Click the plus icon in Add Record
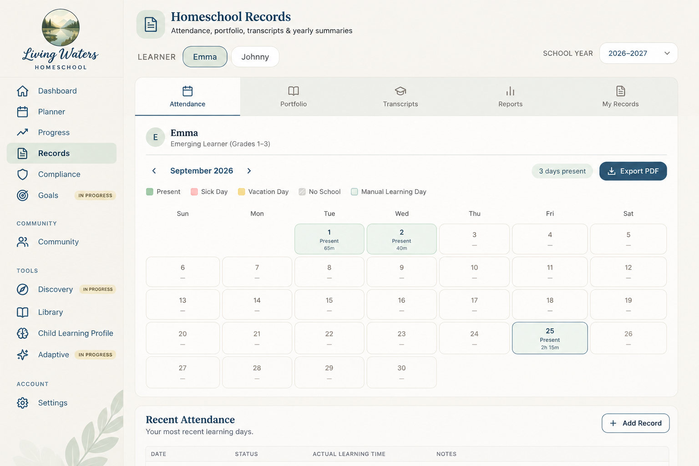 (x=613, y=423)
